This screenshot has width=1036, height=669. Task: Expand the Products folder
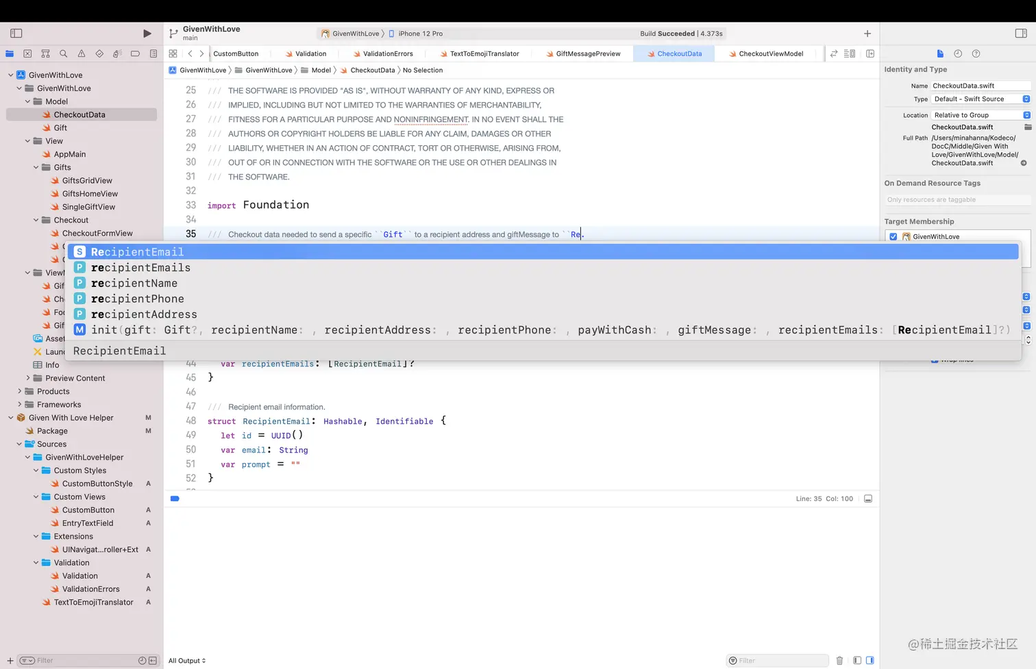click(20, 392)
